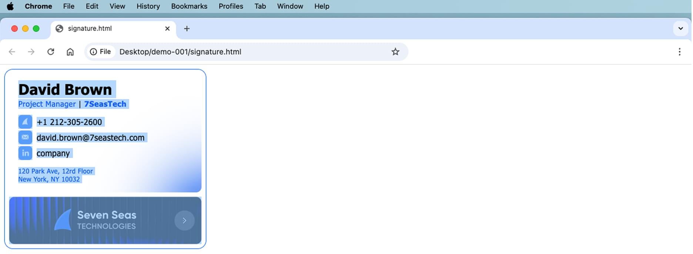Click the Project Manager title text
693x254 pixels.
point(47,104)
